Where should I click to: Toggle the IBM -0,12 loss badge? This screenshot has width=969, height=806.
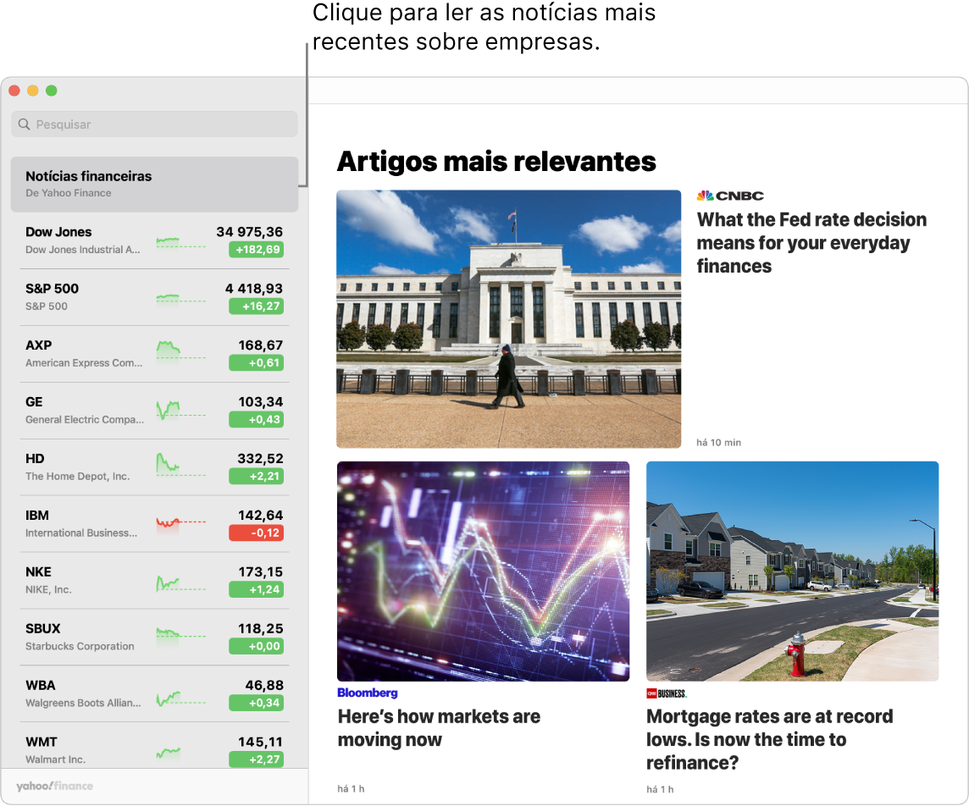click(256, 533)
